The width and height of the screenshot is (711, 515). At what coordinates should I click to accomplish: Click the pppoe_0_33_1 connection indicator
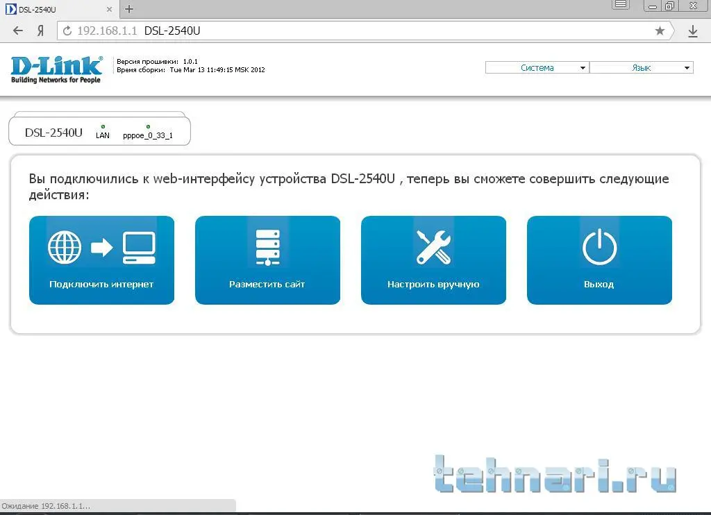pos(148,133)
